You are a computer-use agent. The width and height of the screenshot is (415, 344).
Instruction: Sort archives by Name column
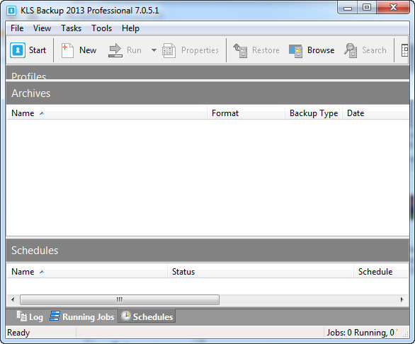[107, 113]
